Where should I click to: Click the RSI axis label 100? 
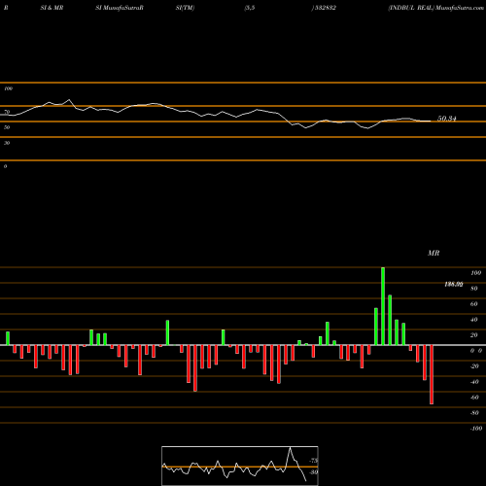[8, 88]
